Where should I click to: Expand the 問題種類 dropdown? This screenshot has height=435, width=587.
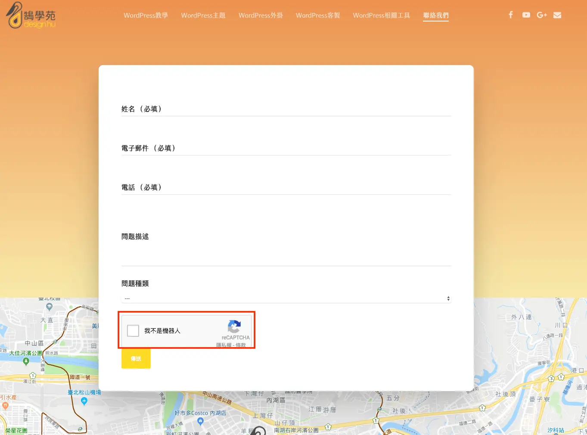286,298
